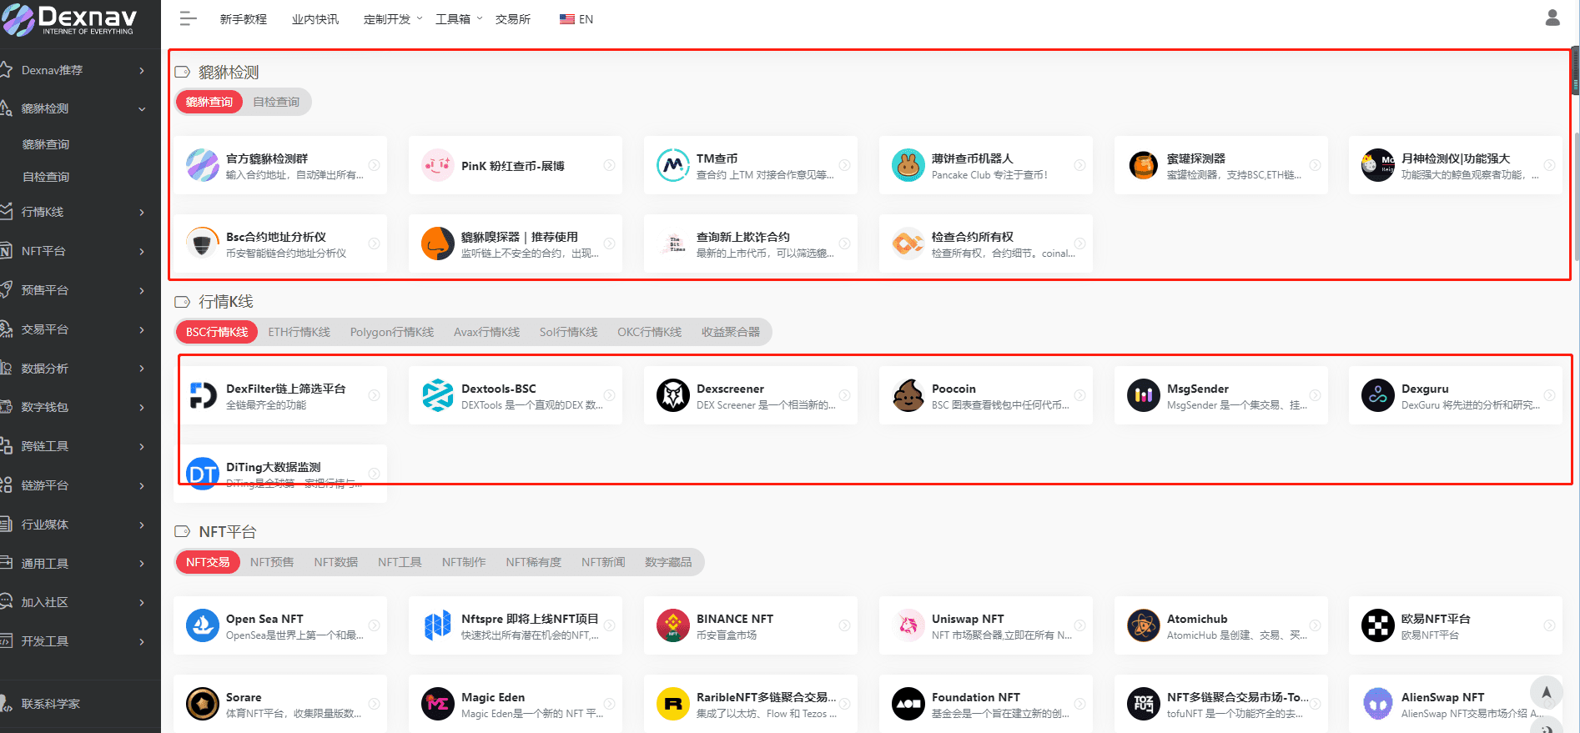
Task: Open Bsc合约地址分析仪 shield icon
Action: (x=203, y=243)
